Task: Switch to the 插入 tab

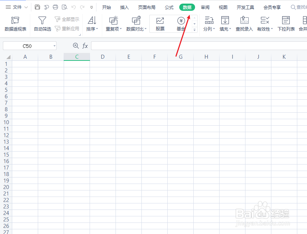Action: tap(124, 8)
